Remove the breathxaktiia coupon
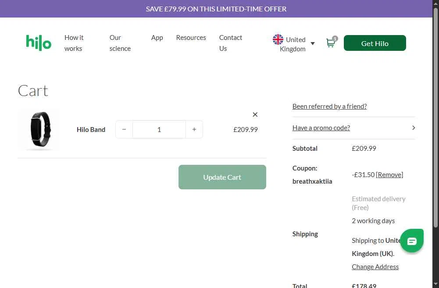Screen dimensions: 439x288 (x=389, y=174)
